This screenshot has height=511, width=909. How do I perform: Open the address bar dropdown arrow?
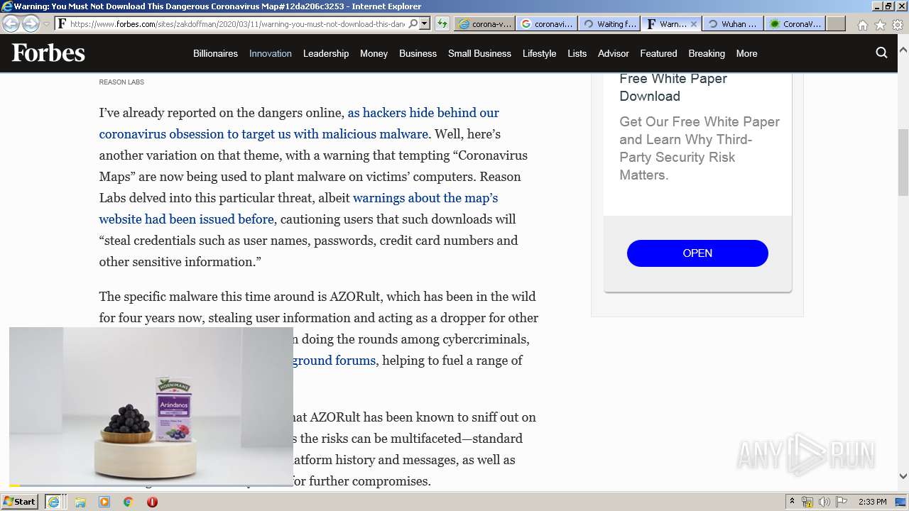pos(424,23)
